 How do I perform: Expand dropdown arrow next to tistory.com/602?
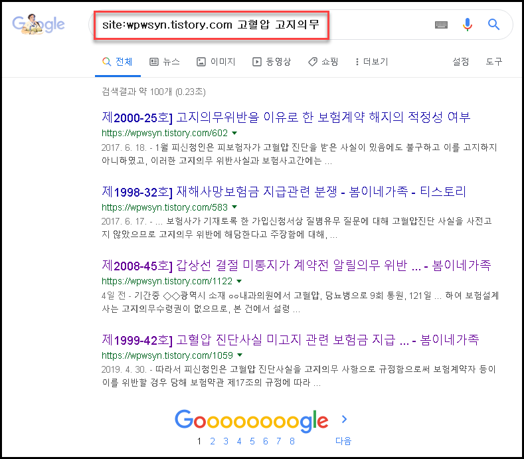(x=234, y=133)
